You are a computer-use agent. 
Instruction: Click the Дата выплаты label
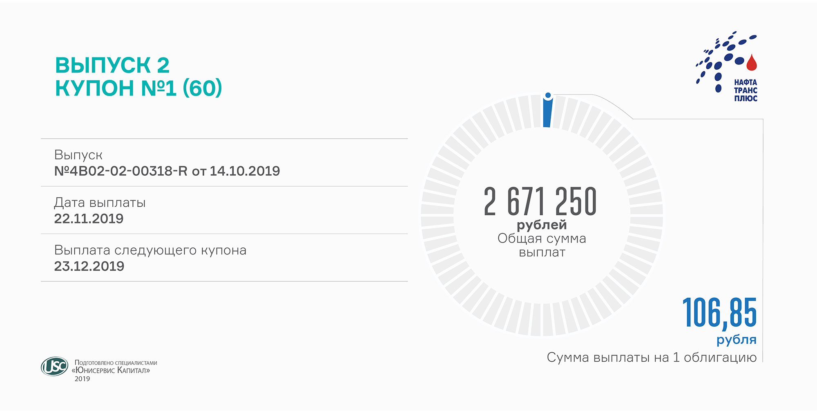pyautogui.click(x=100, y=203)
